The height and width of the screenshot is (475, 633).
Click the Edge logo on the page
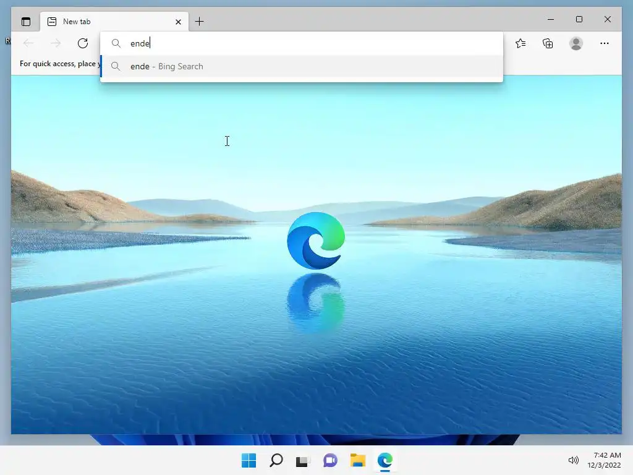(x=316, y=241)
